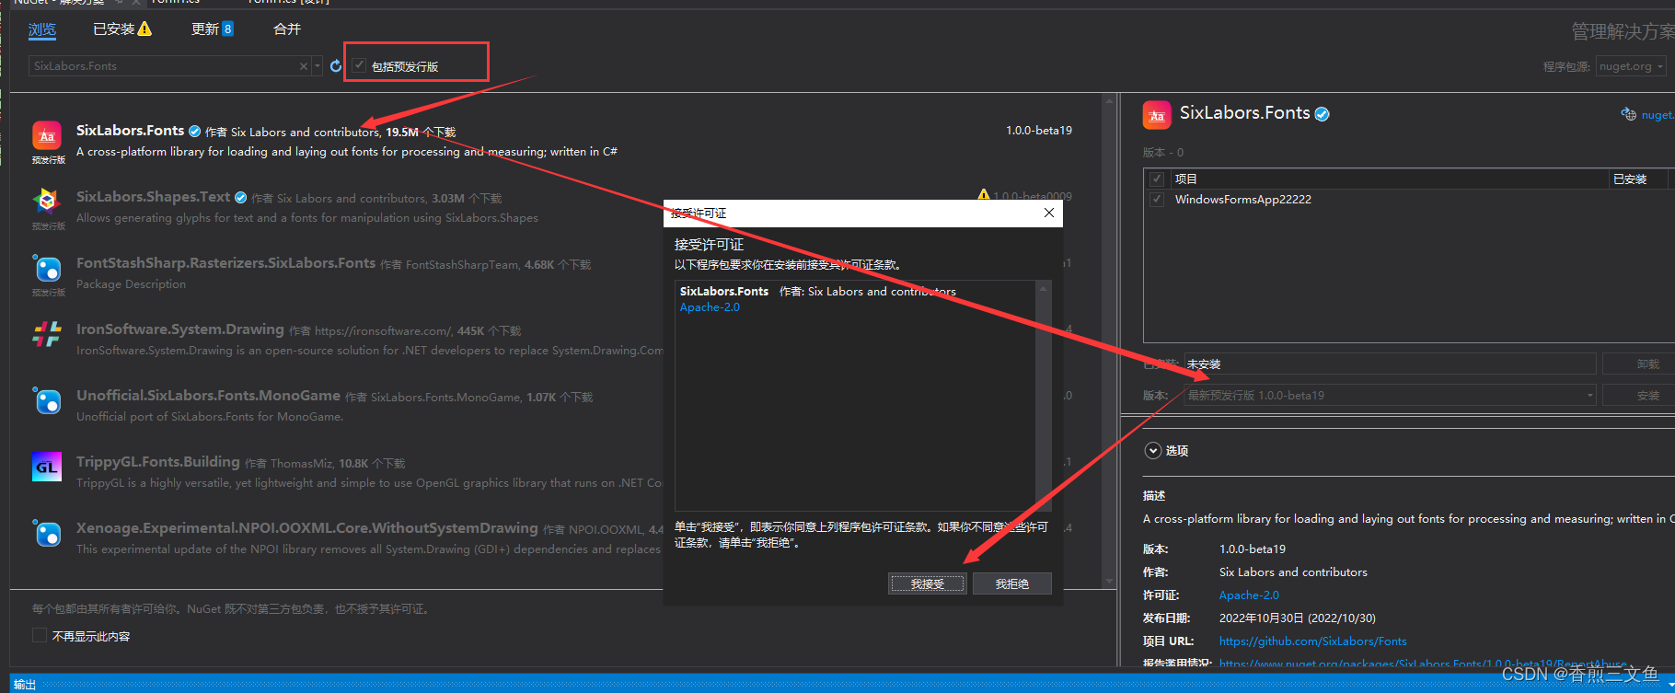Close the 接受许可证 dialog

(1048, 213)
